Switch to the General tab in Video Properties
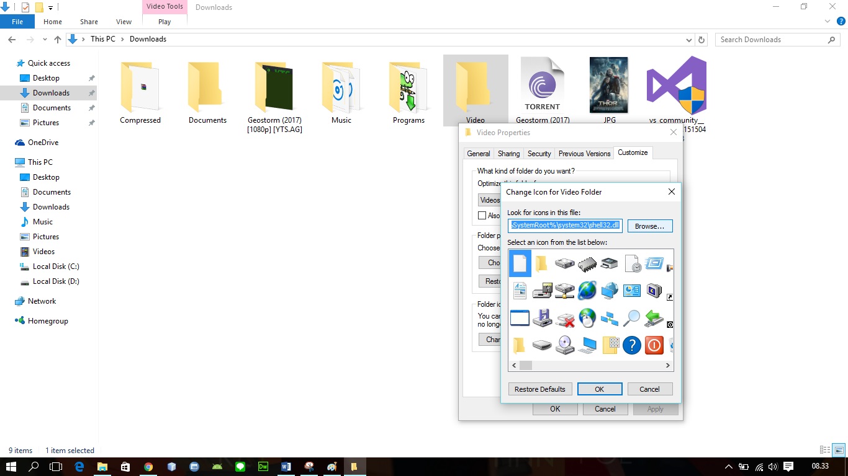The width and height of the screenshot is (848, 476). pyautogui.click(x=479, y=154)
